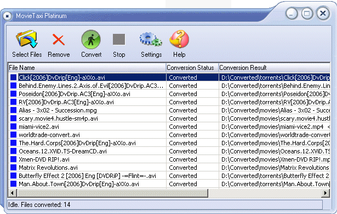337x214 pixels.
Task: Click Converted status of Xmen-DVD RIP!.avi
Action: 183,159
